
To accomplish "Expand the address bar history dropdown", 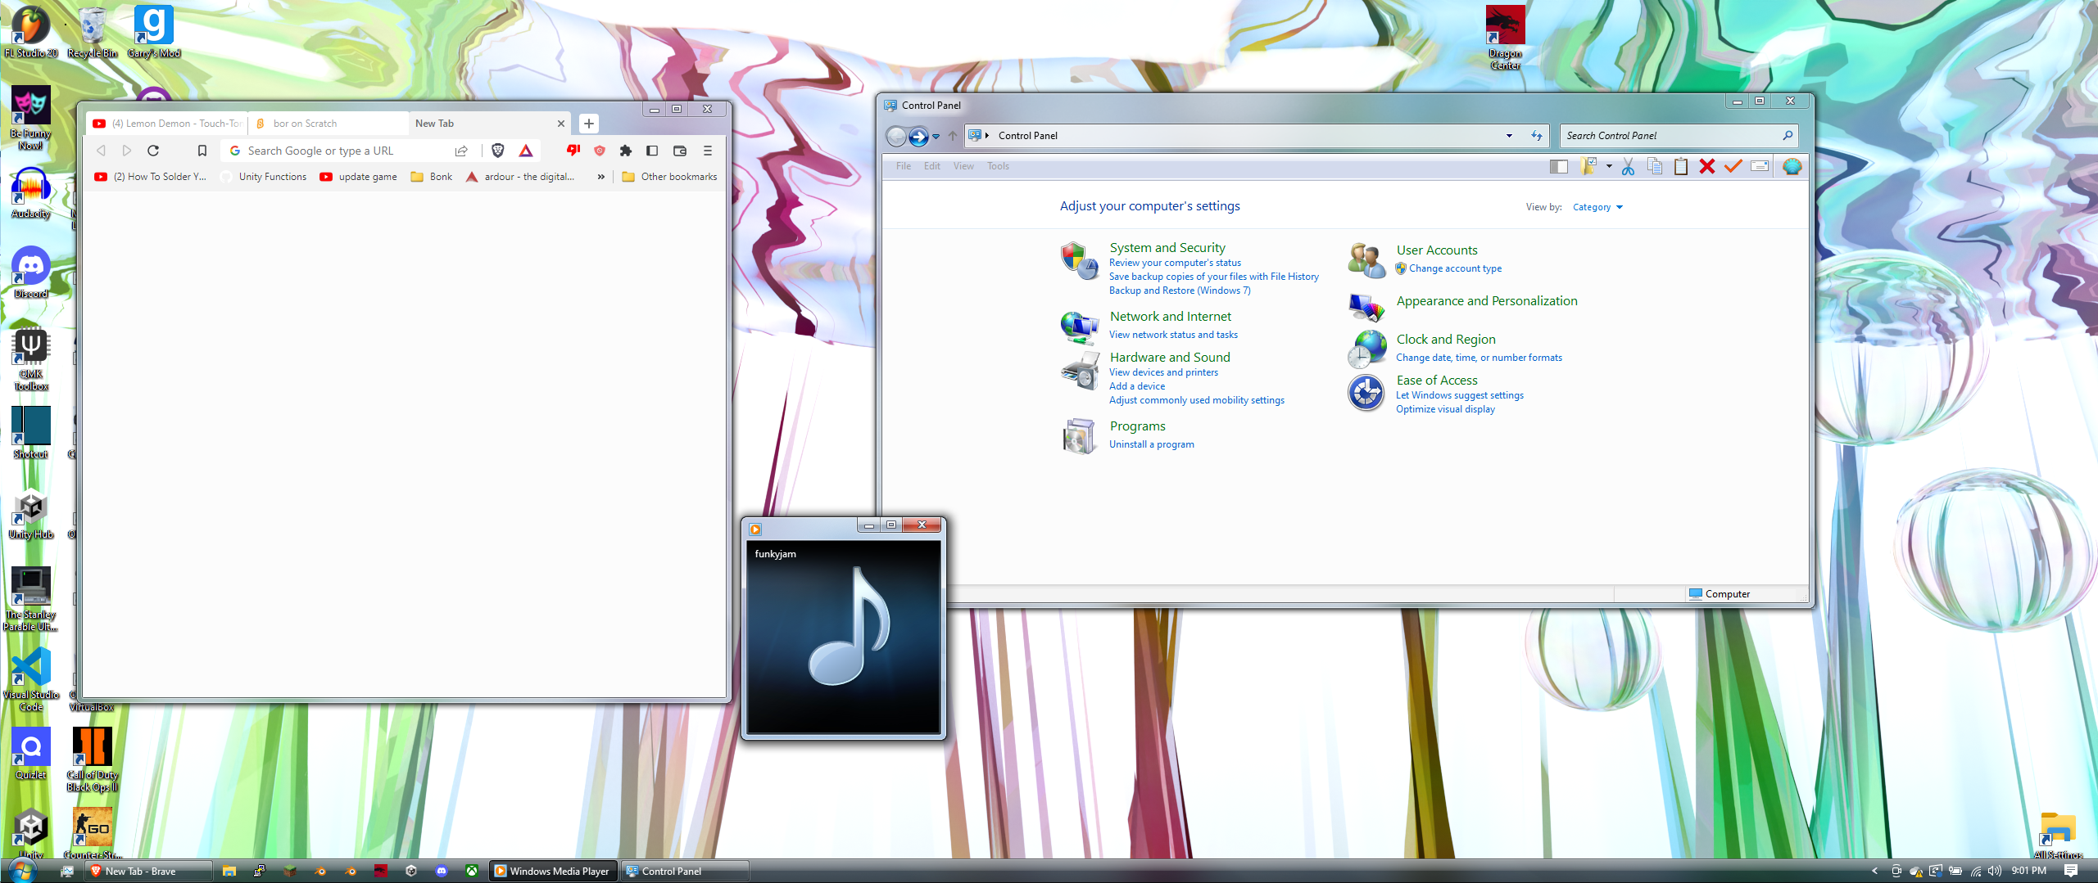I will pyautogui.click(x=1509, y=135).
